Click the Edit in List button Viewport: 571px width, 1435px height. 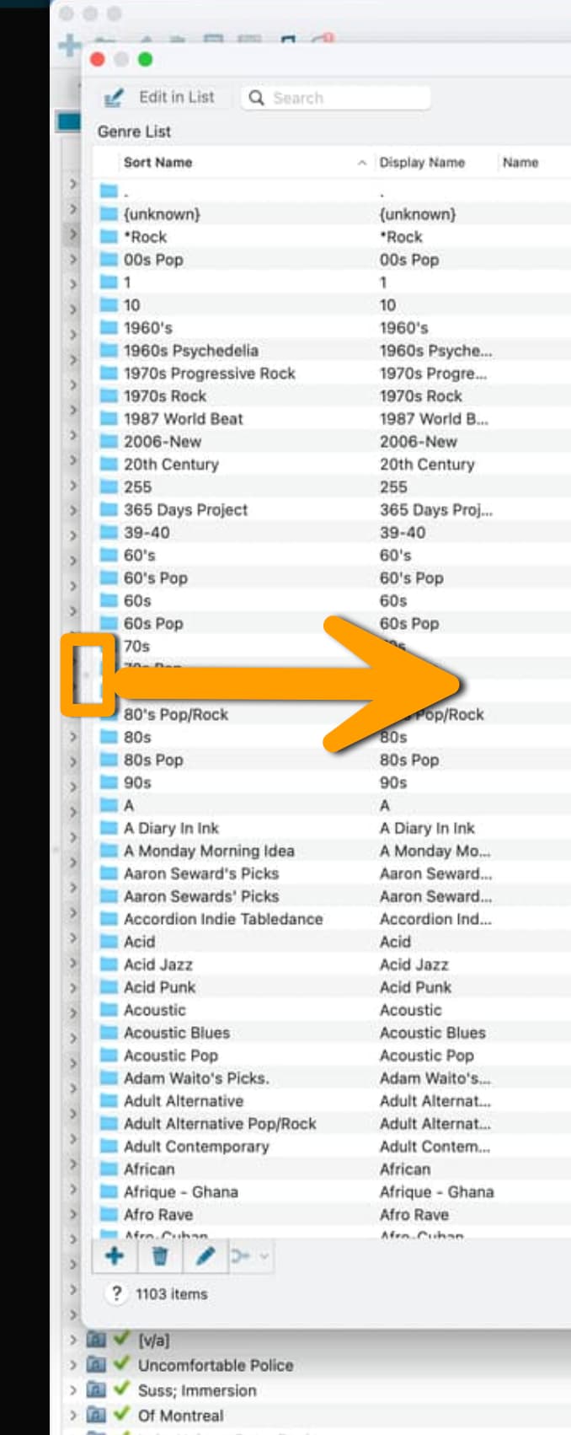(x=159, y=97)
